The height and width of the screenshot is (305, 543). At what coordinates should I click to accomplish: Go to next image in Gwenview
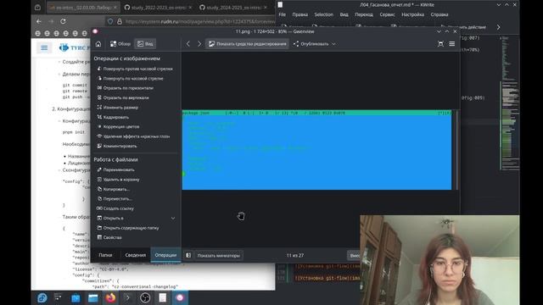point(199,44)
